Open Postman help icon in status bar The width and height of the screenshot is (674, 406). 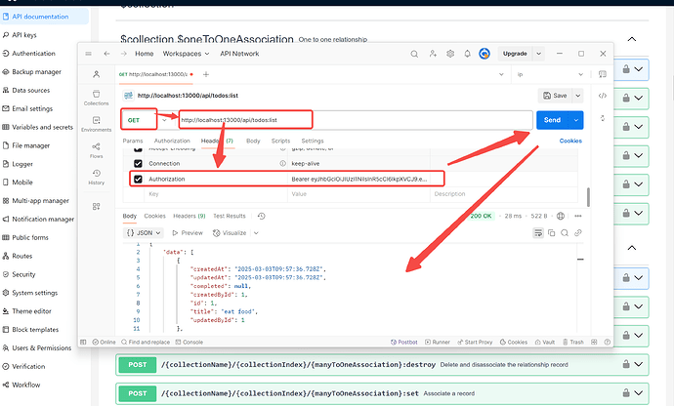click(607, 342)
